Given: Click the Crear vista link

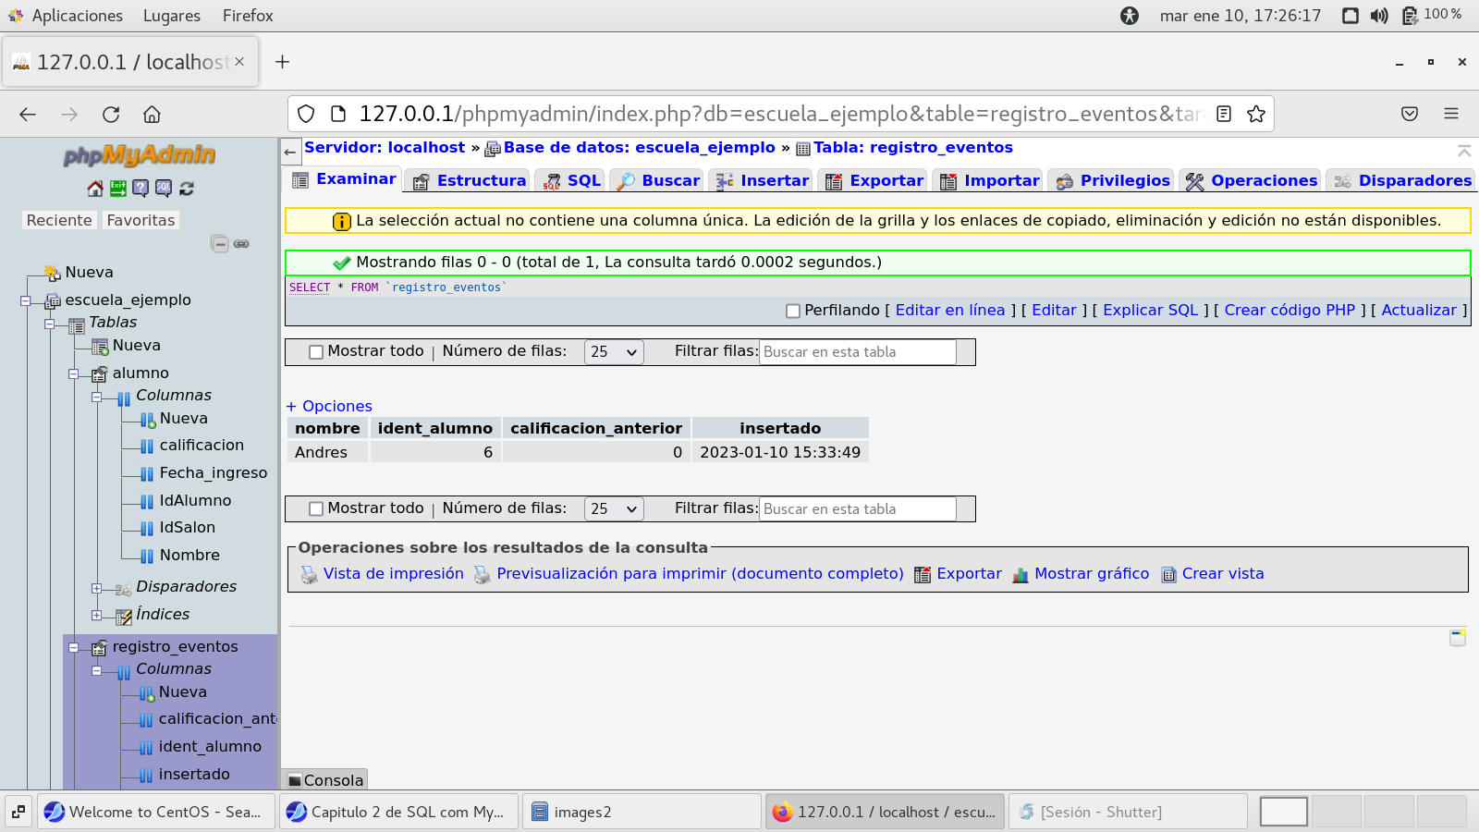Looking at the screenshot, I should click(1222, 574).
